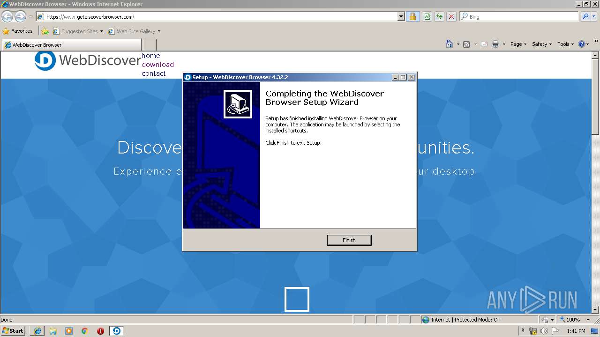Image resolution: width=600 pixels, height=337 pixels.
Task: Click the red Opera taskbar icon
Action: click(100, 331)
